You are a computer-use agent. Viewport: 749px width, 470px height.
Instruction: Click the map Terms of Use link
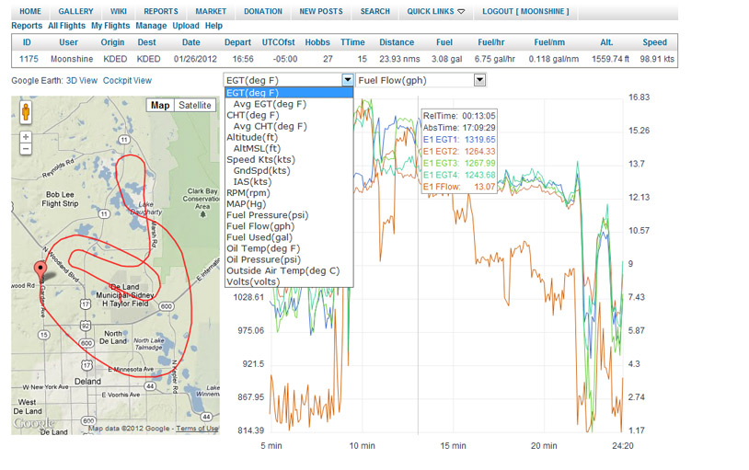196,429
